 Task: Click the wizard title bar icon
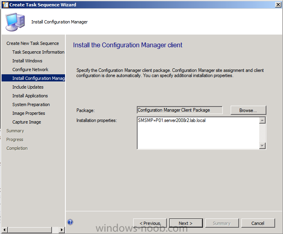pyautogui.click(x=6, y=5)
